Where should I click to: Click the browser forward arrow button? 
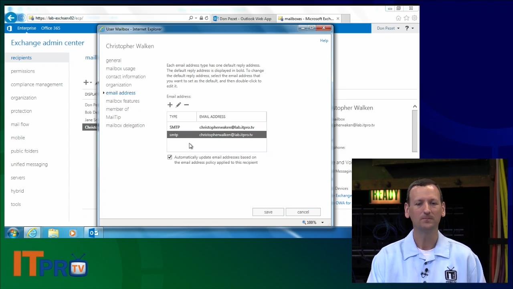coord(22,18)
